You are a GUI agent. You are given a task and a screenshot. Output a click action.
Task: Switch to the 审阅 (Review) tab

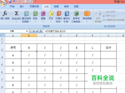(66, 6)
